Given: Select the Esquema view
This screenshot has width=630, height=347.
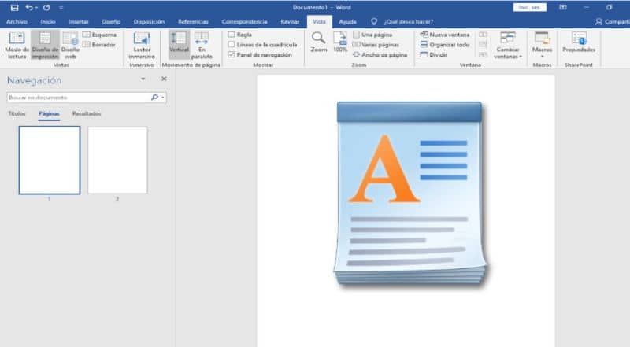Looking at the screenshot, I should tap(100, 35).
